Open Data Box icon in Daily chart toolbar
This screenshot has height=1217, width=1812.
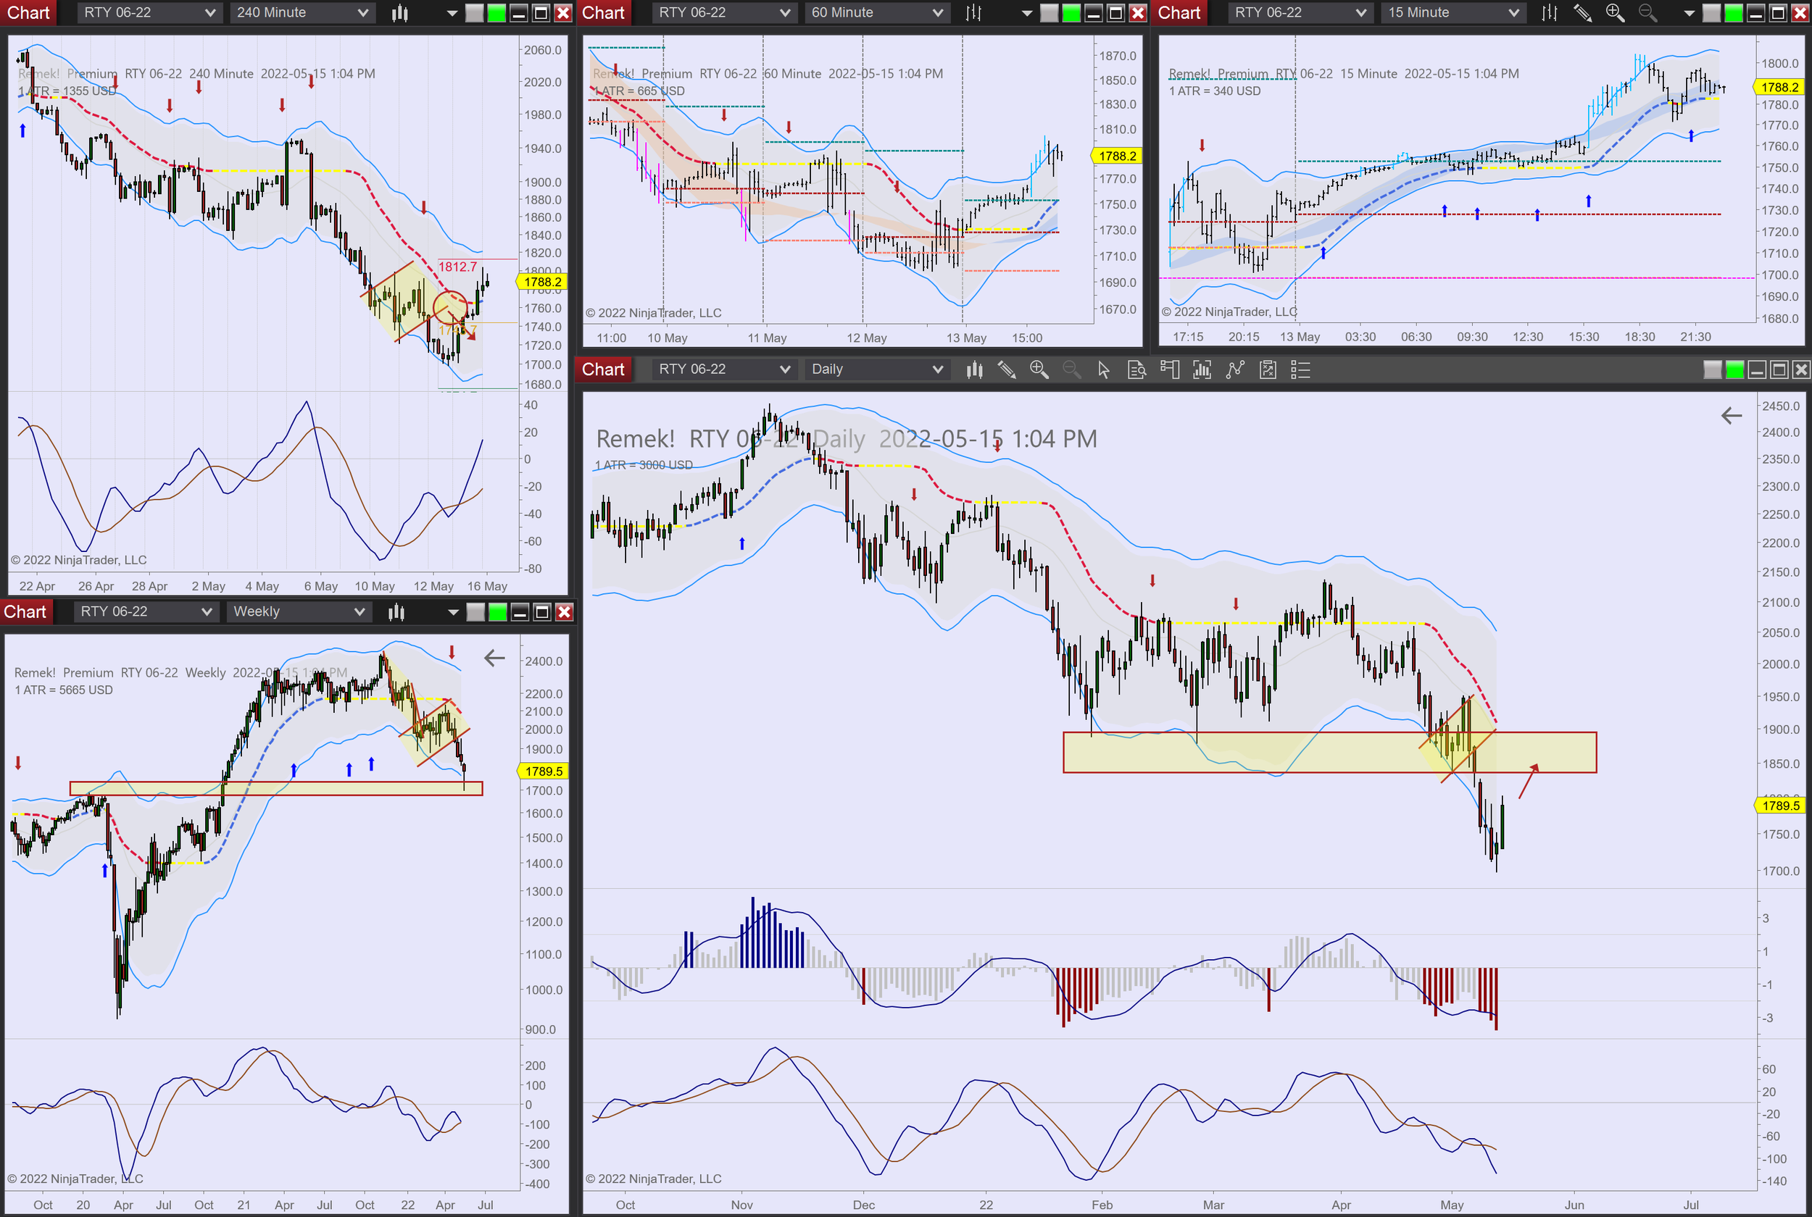point(1136,369)
